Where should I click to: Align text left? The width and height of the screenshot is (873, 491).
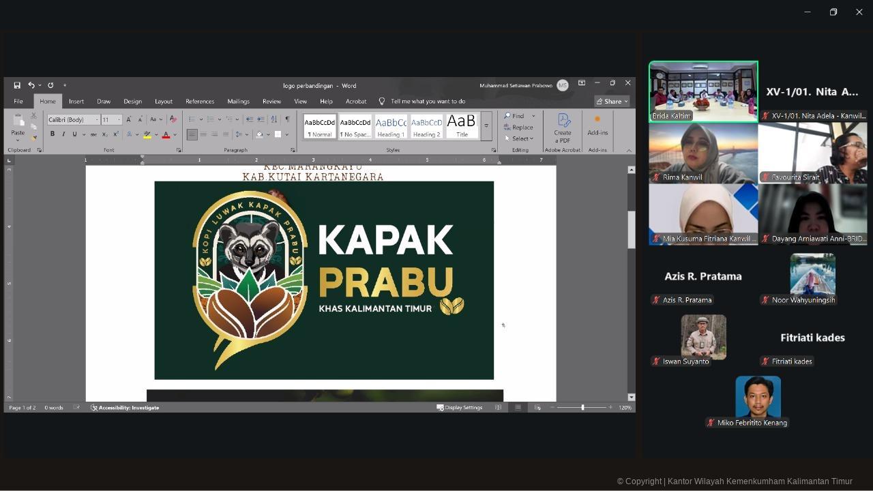(192, 134)
